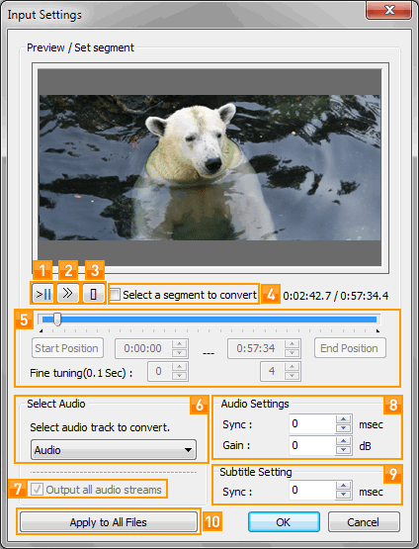Viewport: 419px width, 549px height.
Task: Click Apply to All Files button
Action: point(109,522)
